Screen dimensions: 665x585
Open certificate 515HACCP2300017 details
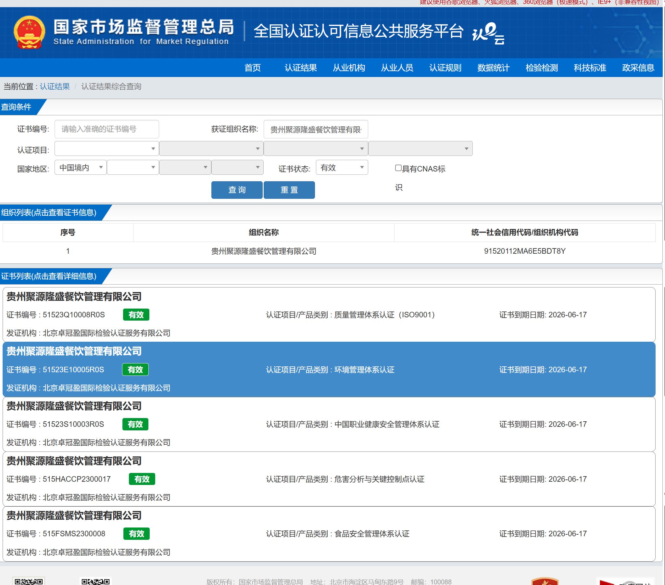coord(329,479)
